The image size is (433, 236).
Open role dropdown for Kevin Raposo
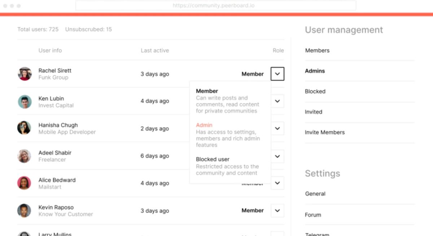[x=277, y=210]
